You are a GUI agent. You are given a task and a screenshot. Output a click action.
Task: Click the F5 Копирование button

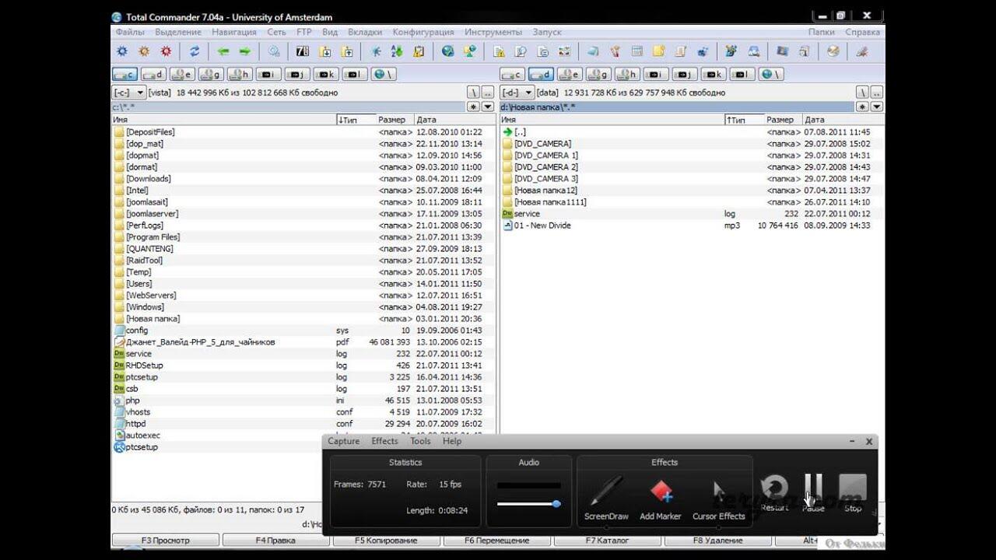click(387, 540)
